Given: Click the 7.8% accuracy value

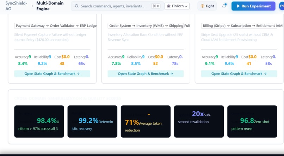Looking at the screenshot, I should tap(116, 63).
